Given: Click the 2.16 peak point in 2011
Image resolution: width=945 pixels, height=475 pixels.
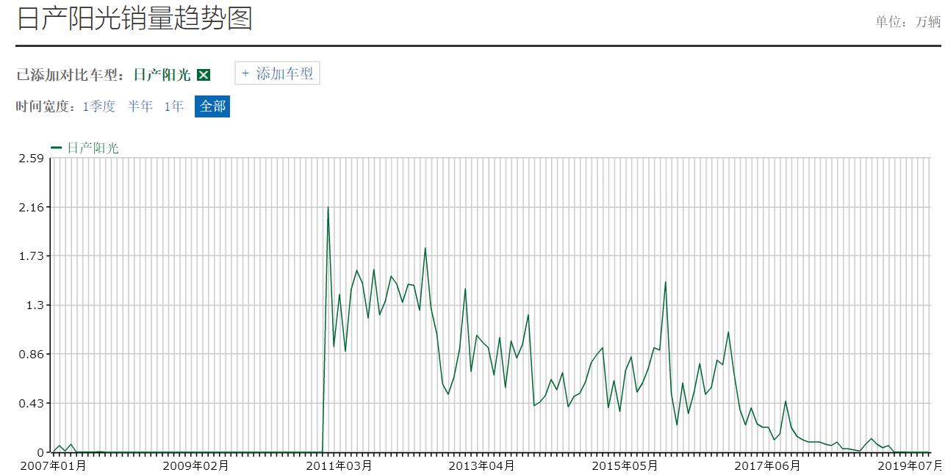Looking at the screenshot, I should pyautogui.click(x=328, y=207).
